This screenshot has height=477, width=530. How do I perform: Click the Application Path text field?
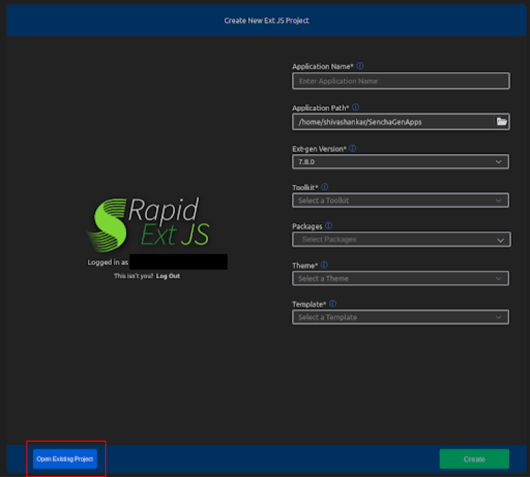[393, 122]
